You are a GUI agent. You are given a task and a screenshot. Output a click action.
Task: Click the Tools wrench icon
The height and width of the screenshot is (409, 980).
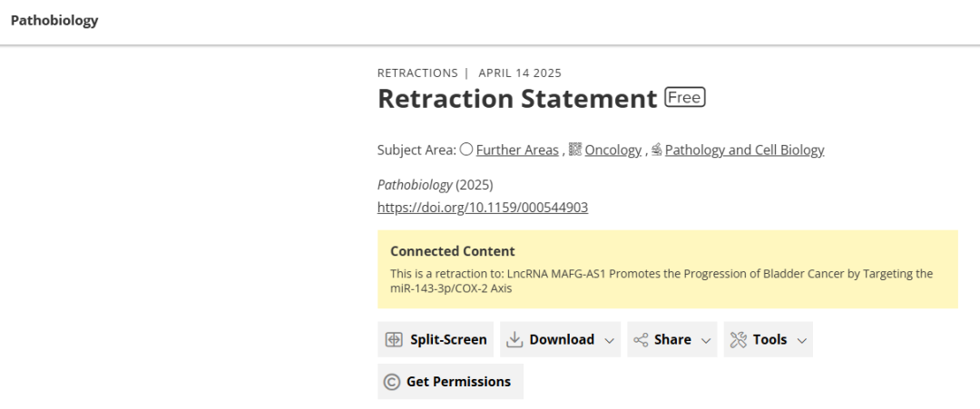click(738, 340)
